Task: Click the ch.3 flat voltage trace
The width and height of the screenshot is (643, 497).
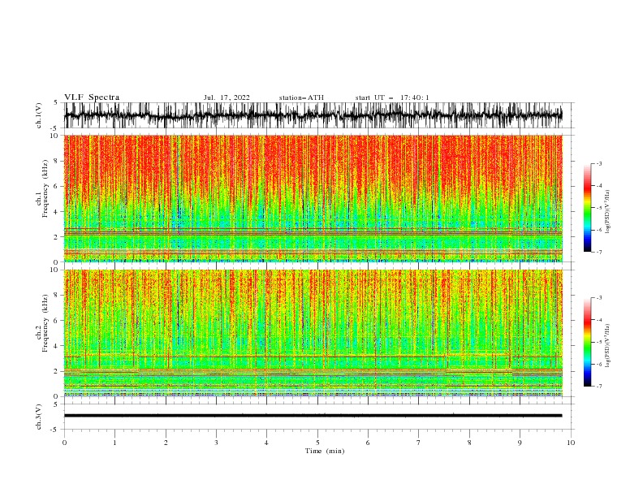Action: (x=313, y=416)
